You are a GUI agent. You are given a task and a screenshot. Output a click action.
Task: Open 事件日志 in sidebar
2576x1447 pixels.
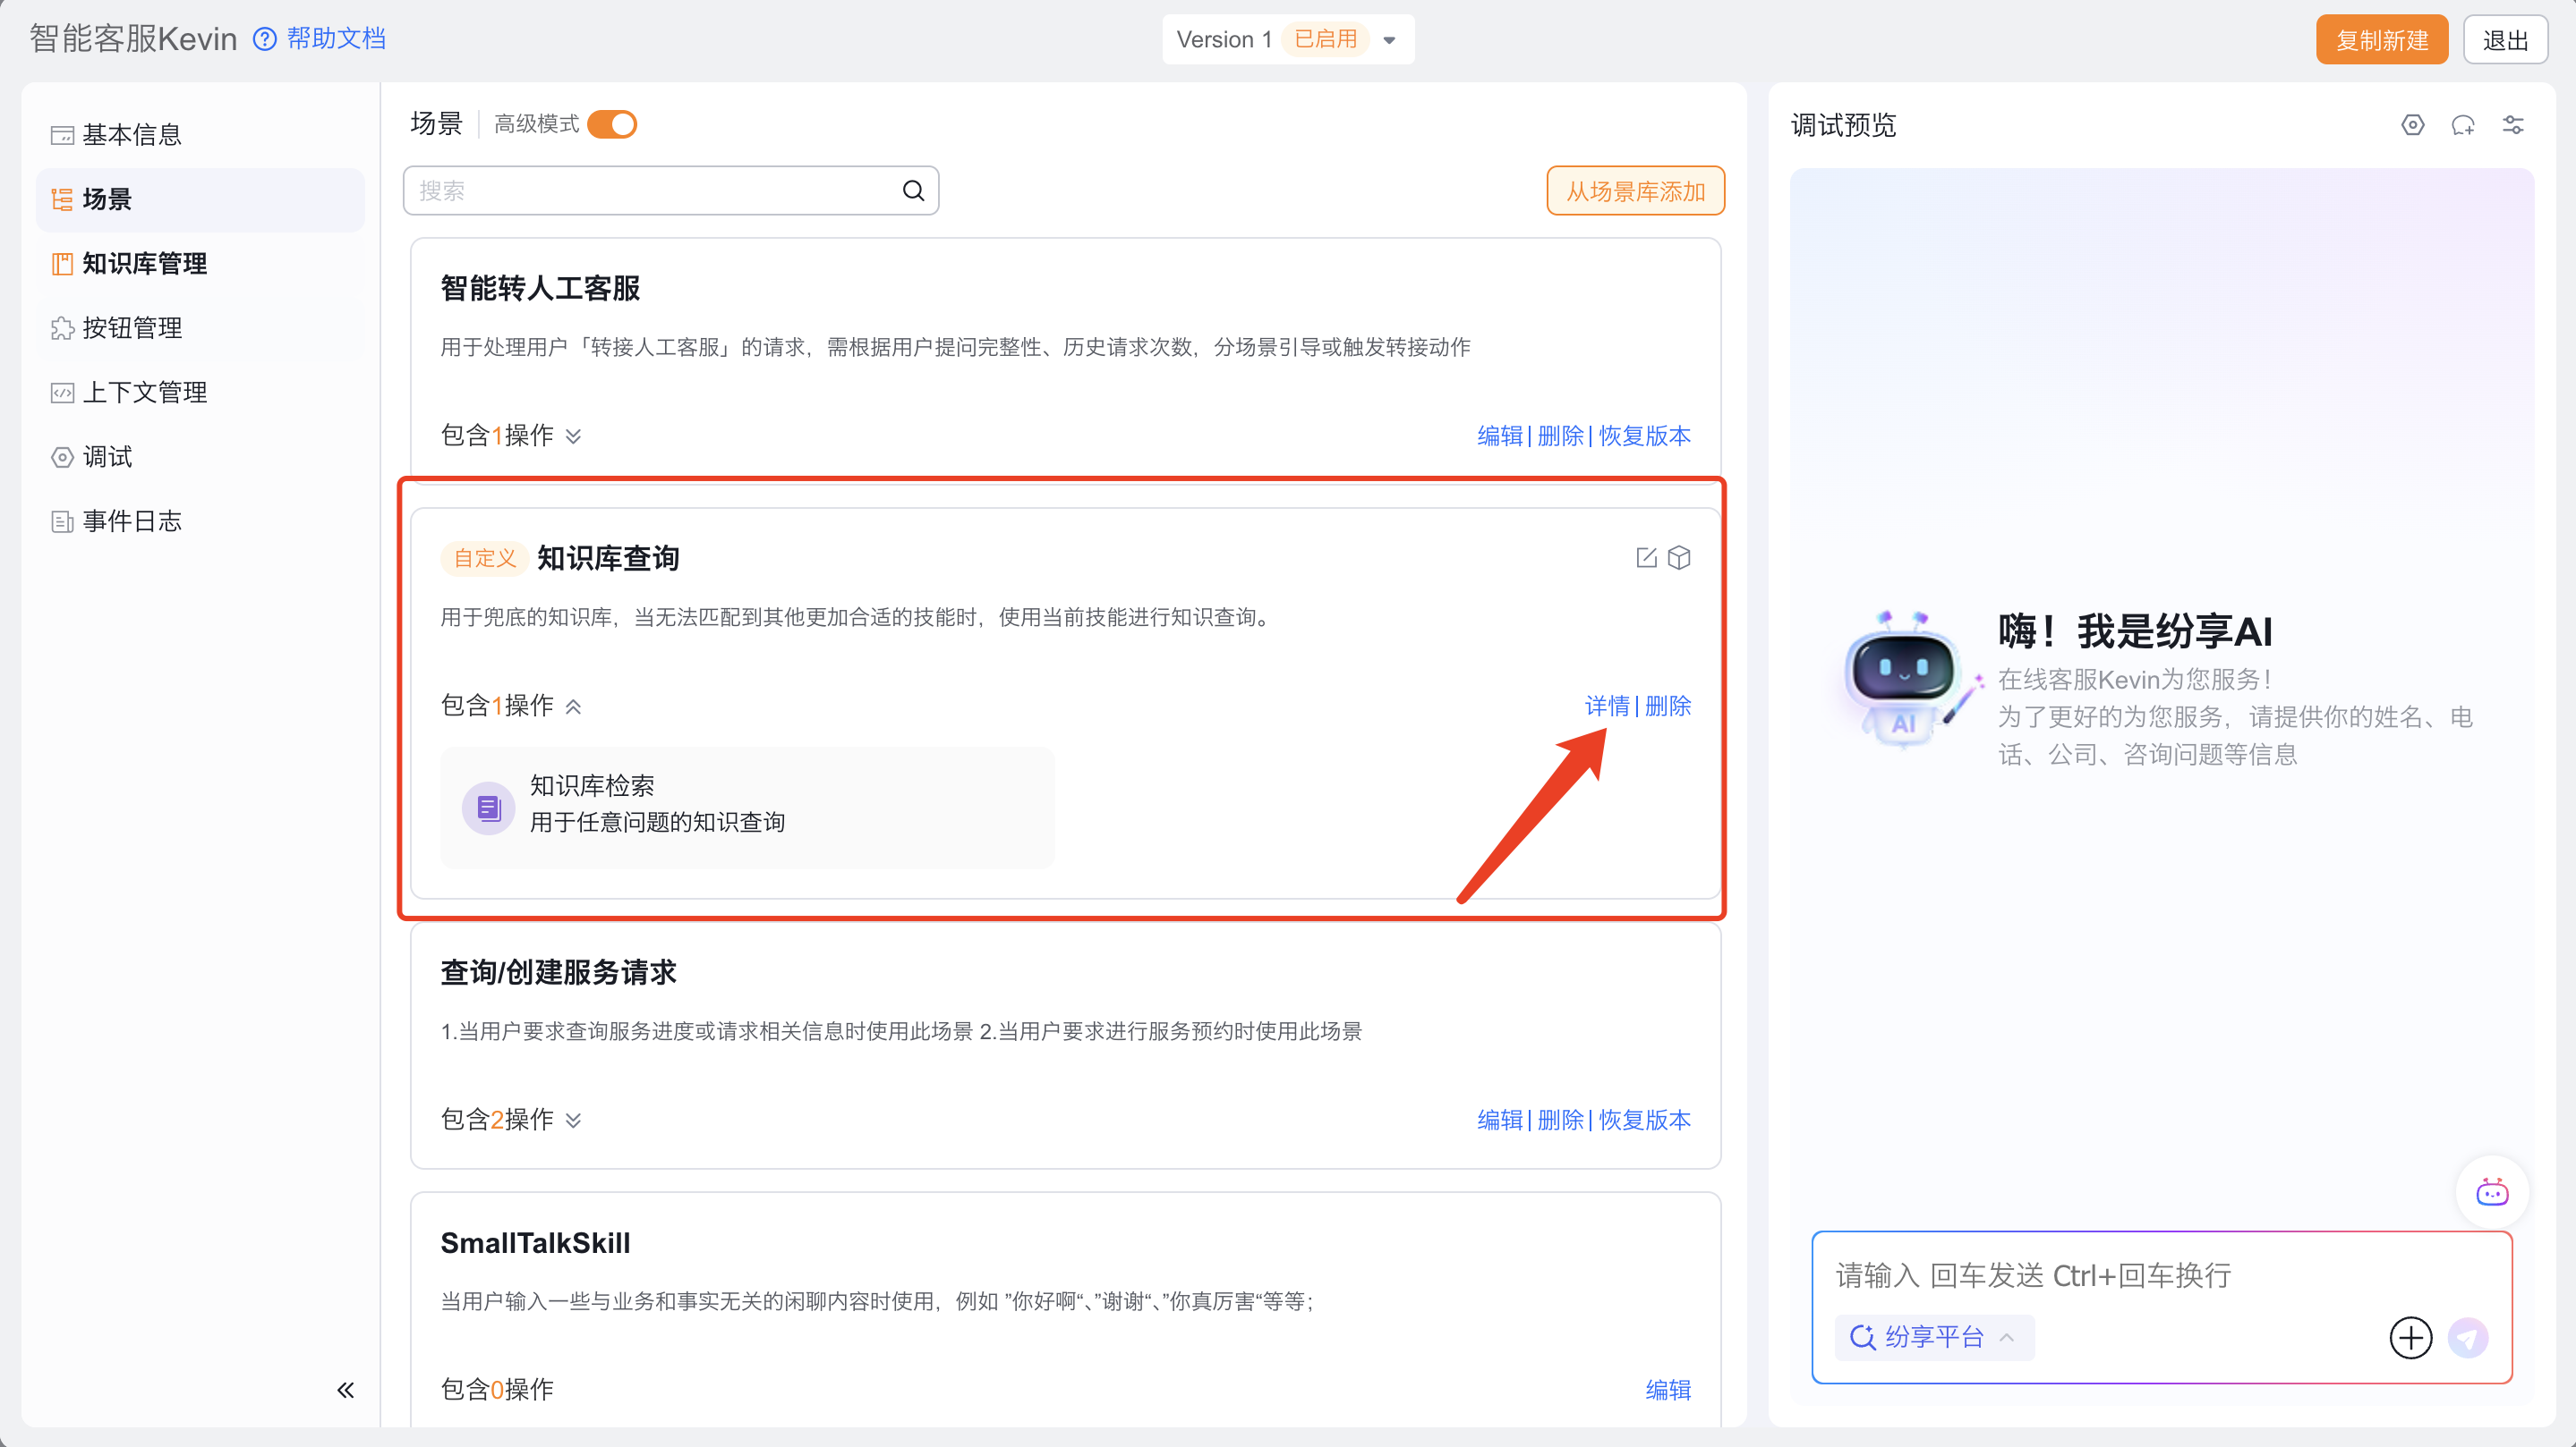pos(132,520)
